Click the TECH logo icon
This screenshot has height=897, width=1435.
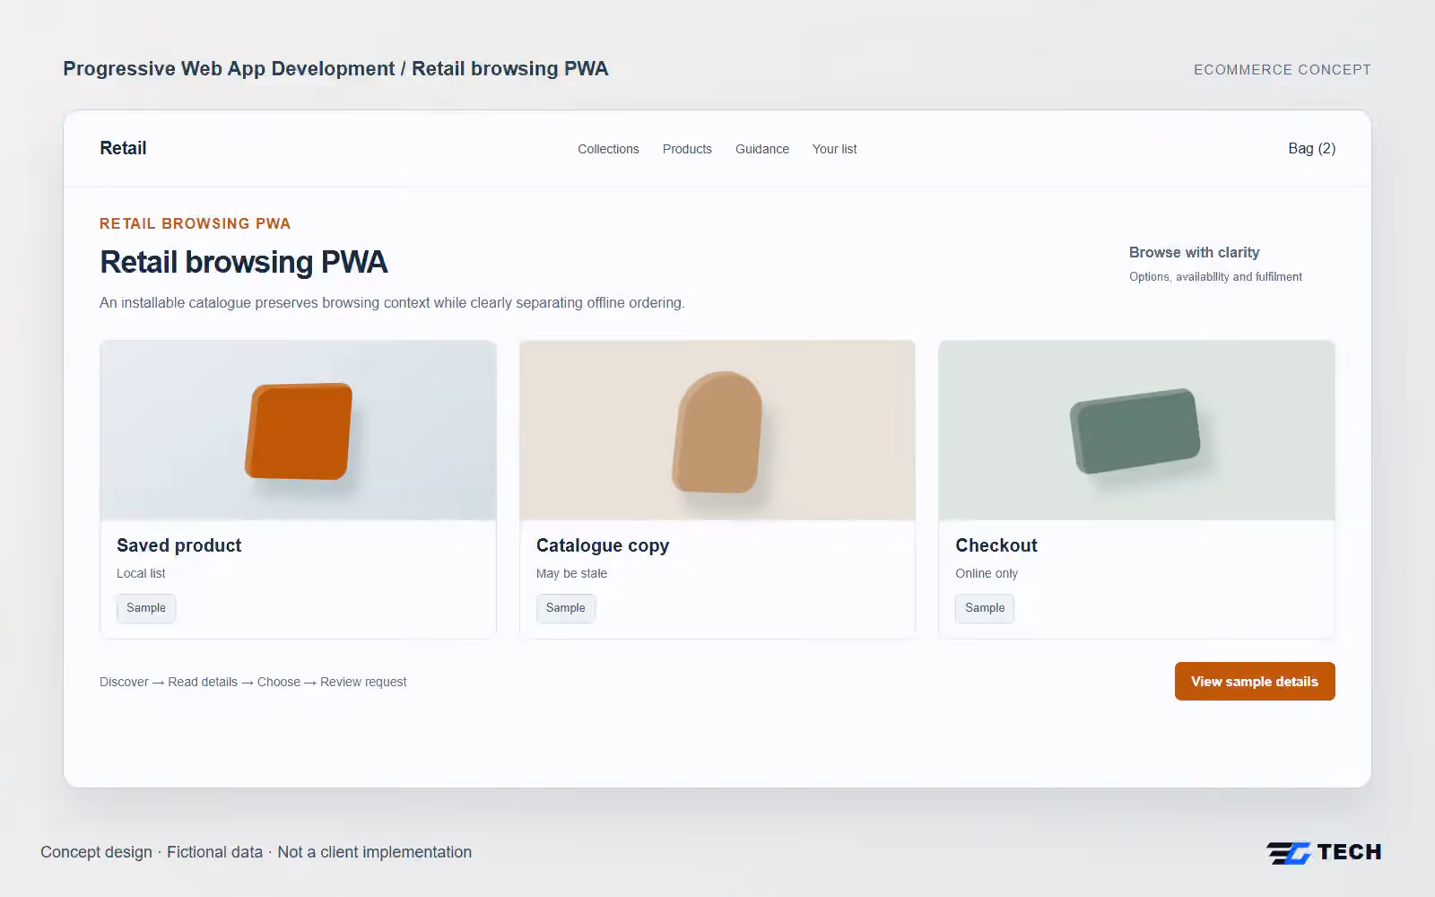pos(1289,852)
